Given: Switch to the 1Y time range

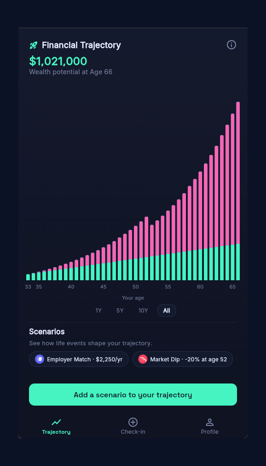Looking at the screenshot, I should (98, 310).
